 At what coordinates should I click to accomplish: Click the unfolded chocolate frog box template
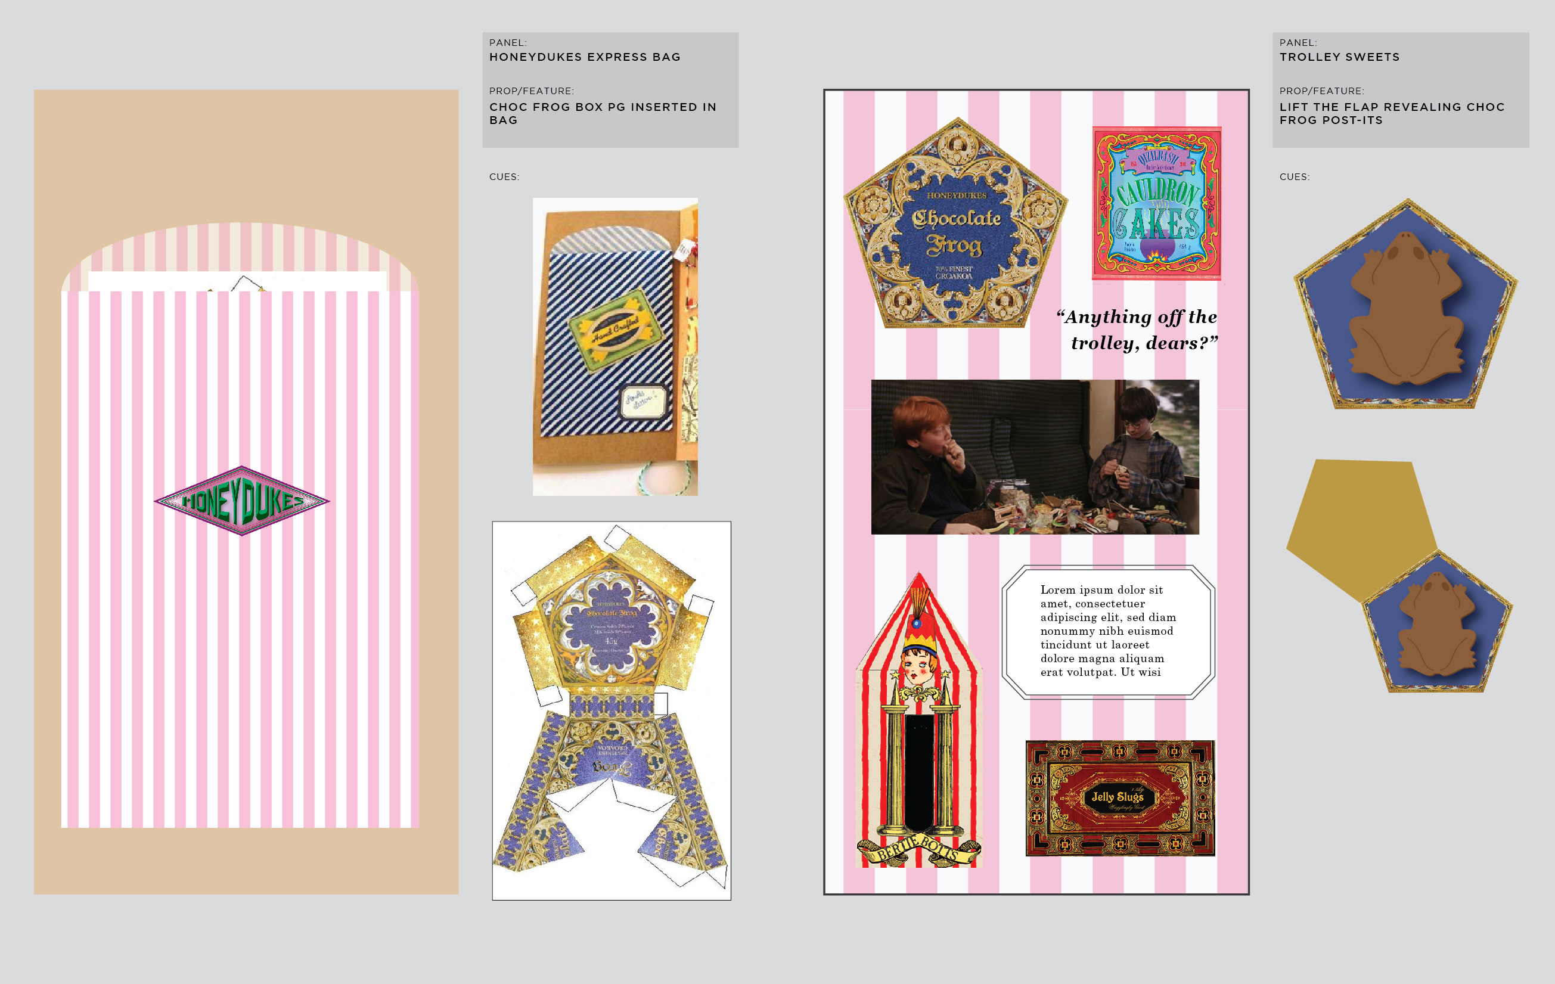tap(612, 711)
